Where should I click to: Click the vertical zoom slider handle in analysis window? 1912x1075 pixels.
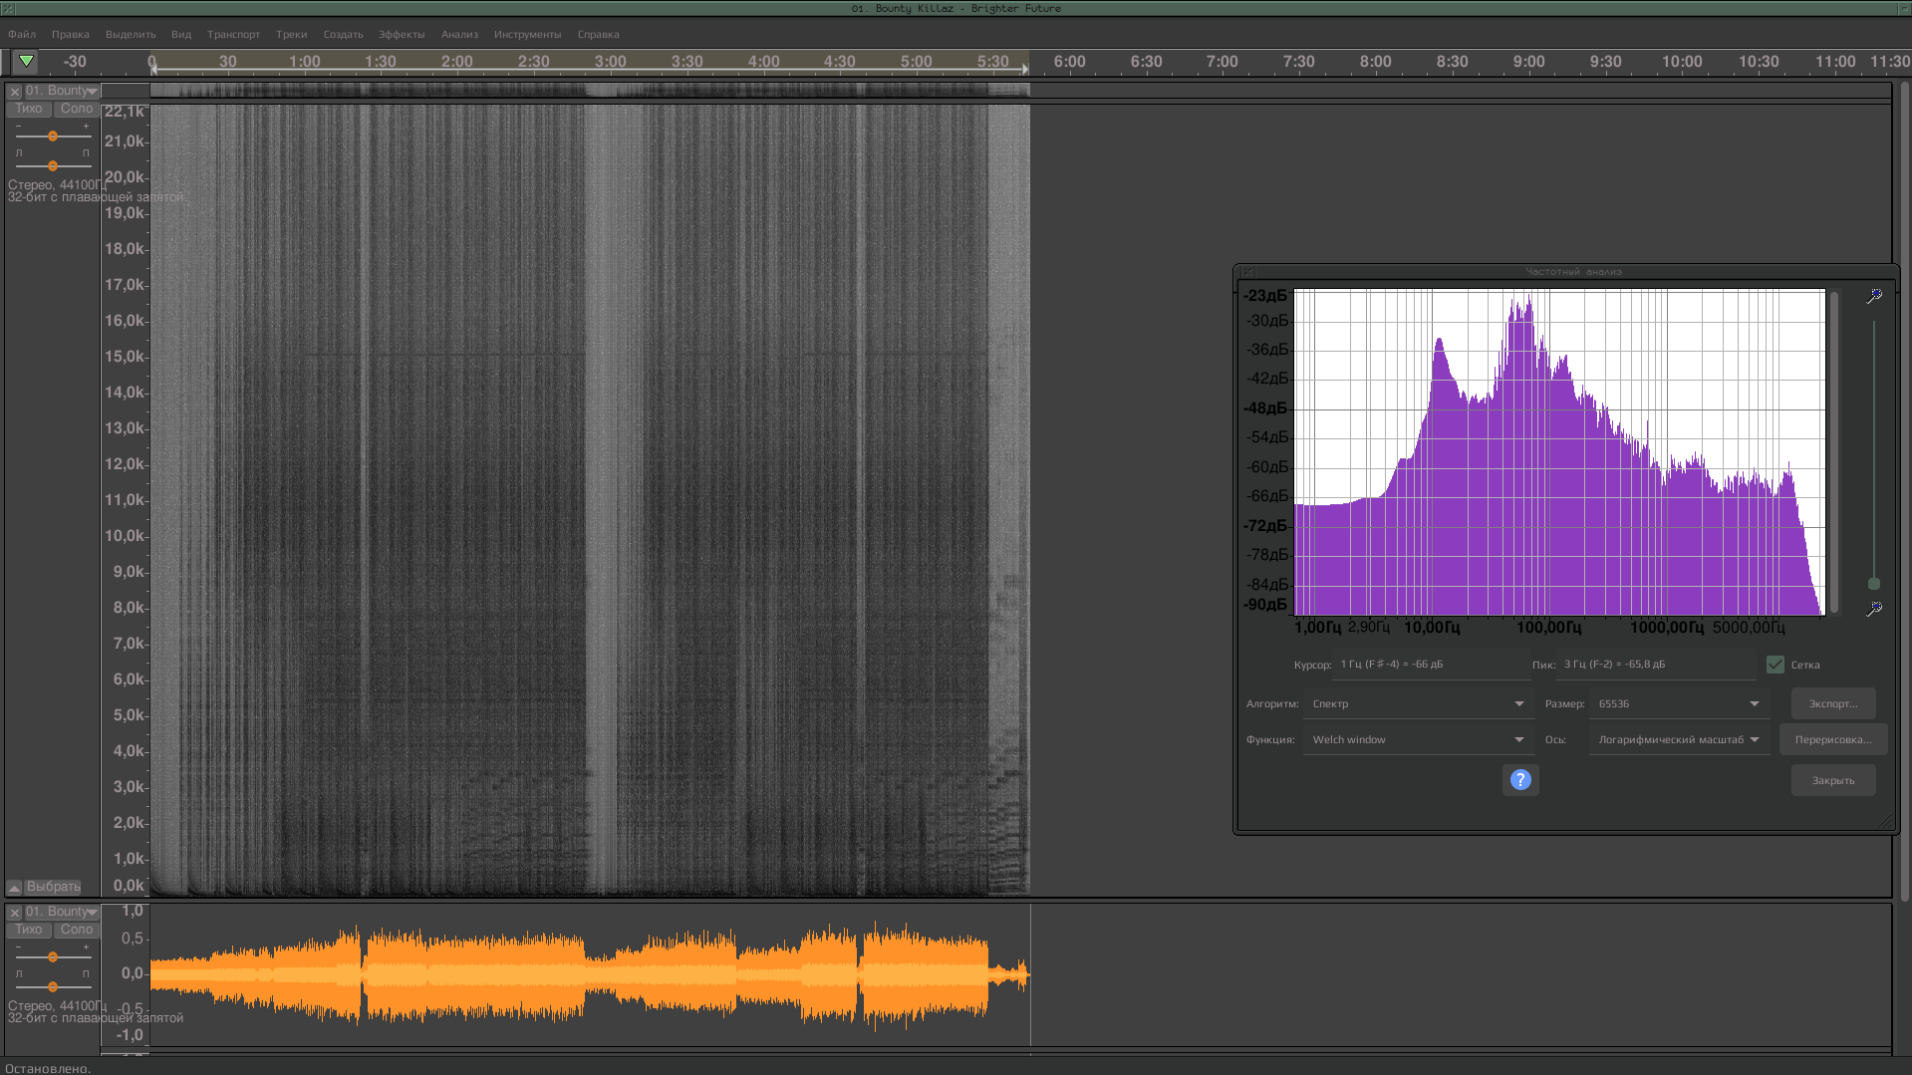tap(1874, 584)
